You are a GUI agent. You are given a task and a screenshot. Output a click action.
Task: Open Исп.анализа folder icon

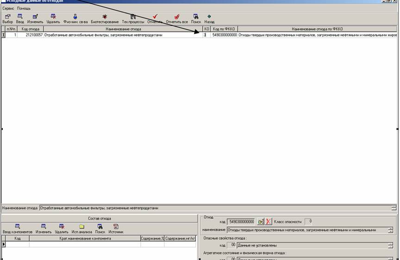[x=81, y=226]
